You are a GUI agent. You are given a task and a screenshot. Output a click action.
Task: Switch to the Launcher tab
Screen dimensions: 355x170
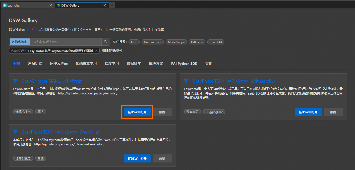[x=28, y=5]
